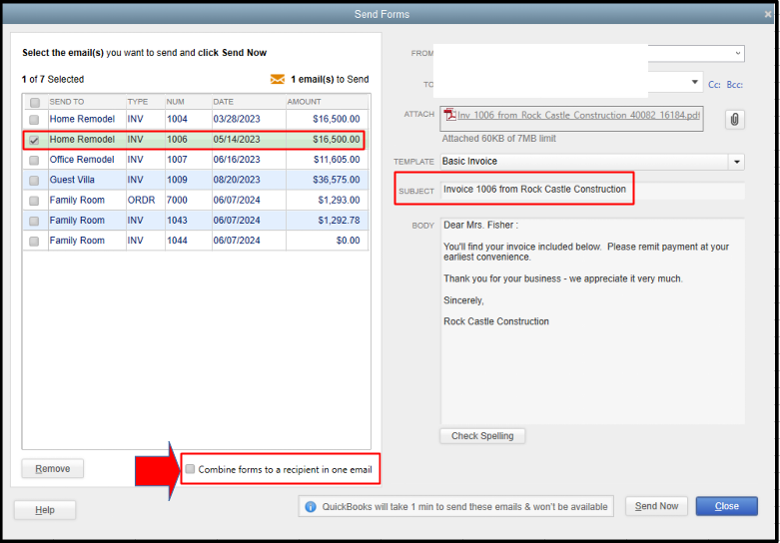Click the blue info icon in status message
Viewport: 780px width, 543px height.
(310, 507)
